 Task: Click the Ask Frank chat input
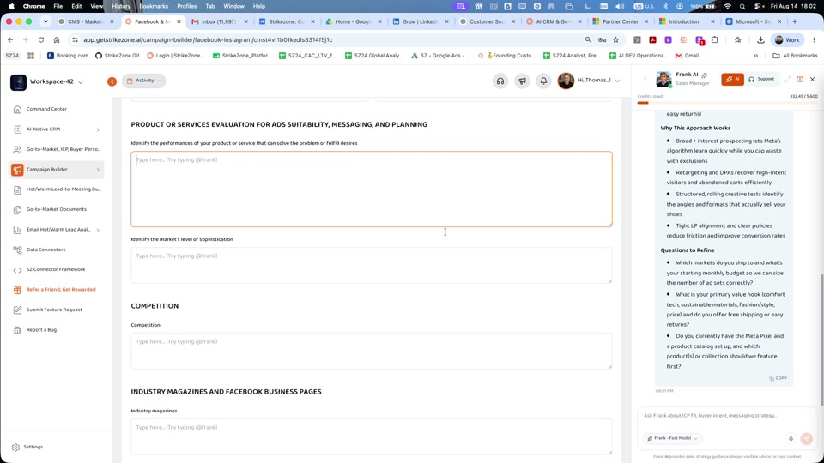727,416
